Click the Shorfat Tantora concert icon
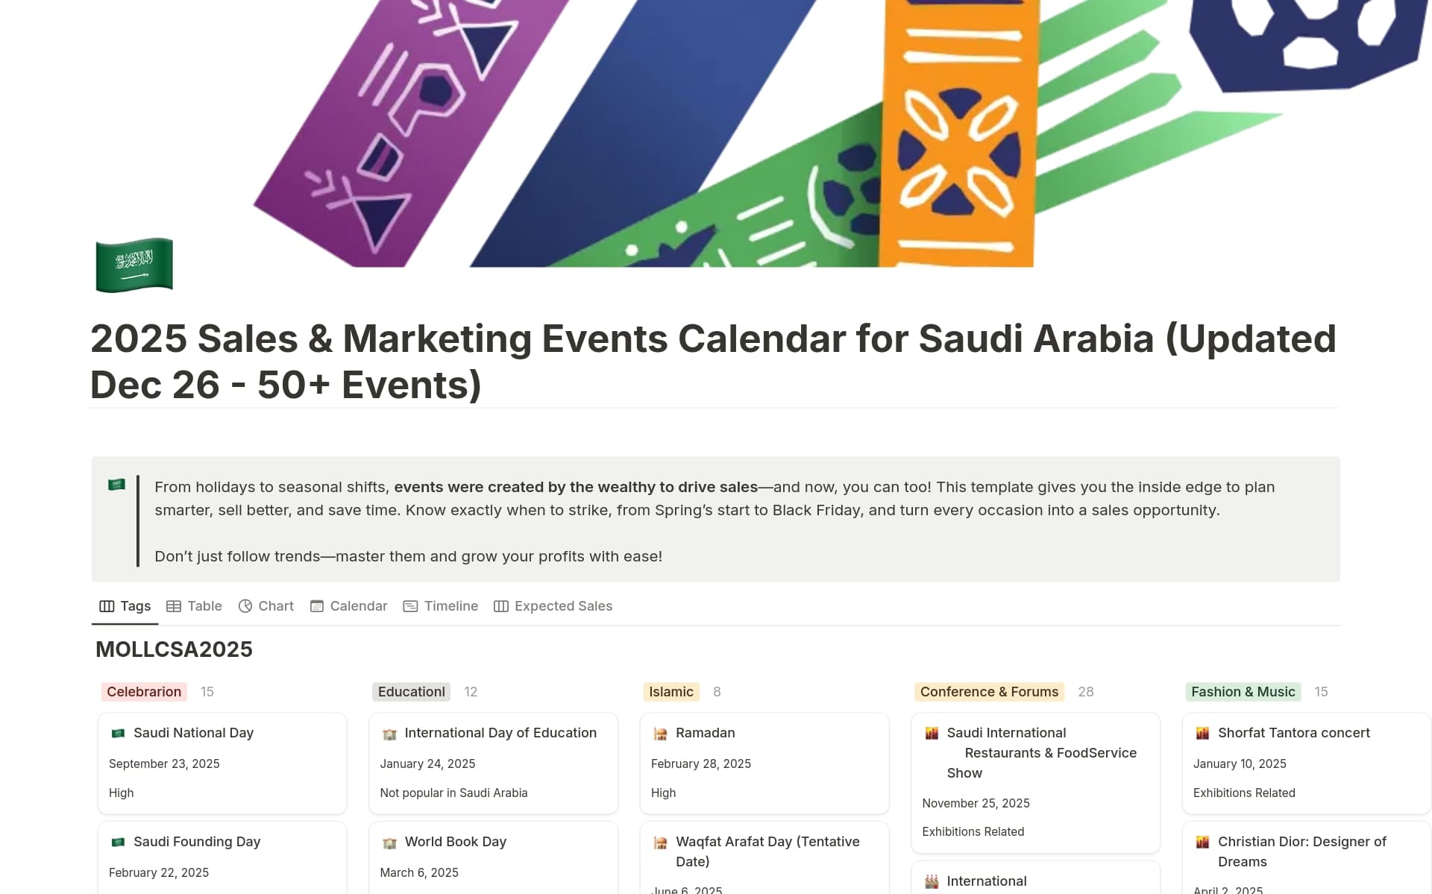Viewport: 1432px width, 894px height. click(x=1202, y=733)
